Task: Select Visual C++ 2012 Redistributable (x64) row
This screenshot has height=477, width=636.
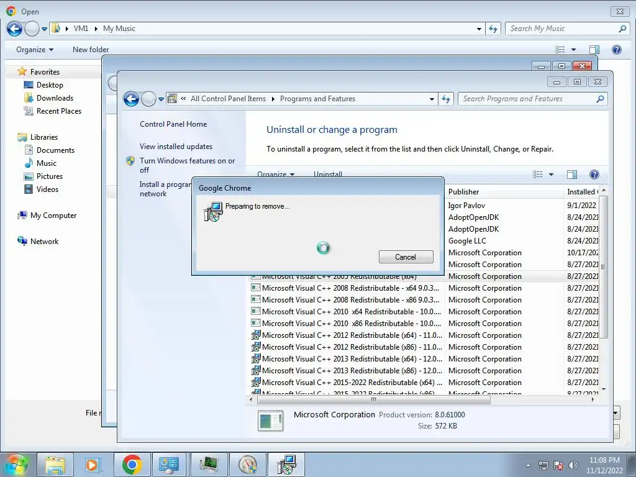Action: pos(424,335)
